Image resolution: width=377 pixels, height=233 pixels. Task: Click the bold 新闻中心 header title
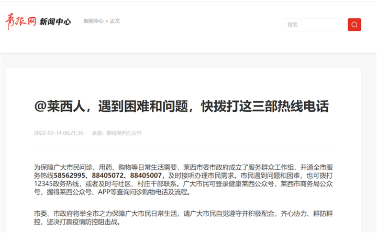(x=55, y=22)
